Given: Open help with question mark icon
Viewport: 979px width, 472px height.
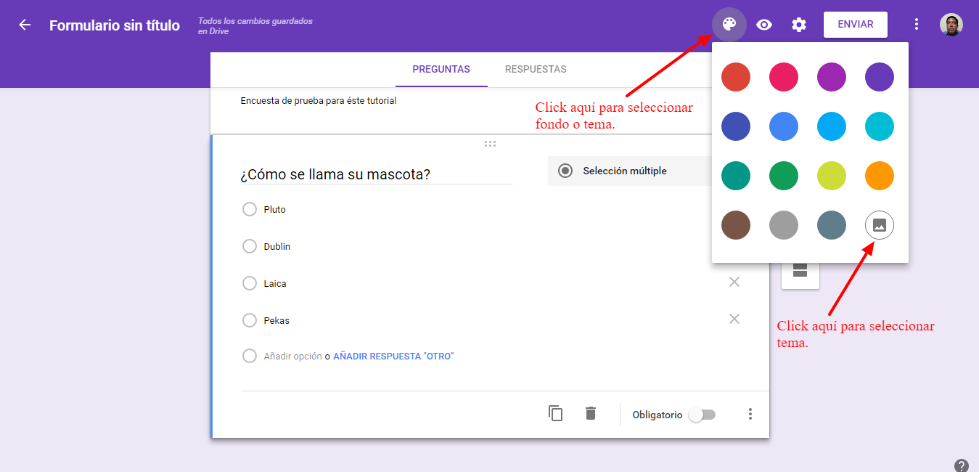Looking at the screenshot, I should (x=962, y=465).
